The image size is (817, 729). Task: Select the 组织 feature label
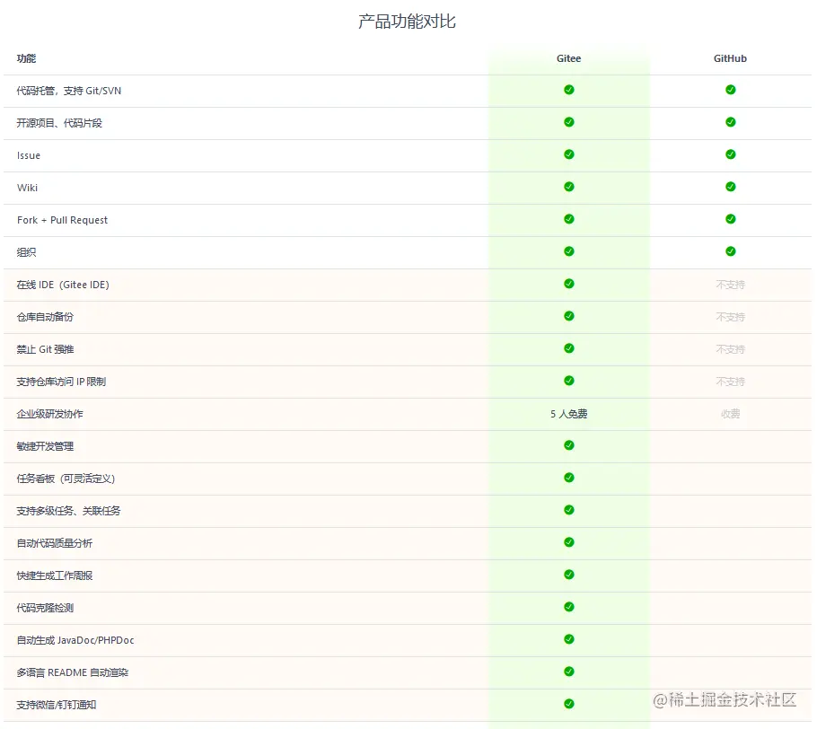tap(26, 252)
